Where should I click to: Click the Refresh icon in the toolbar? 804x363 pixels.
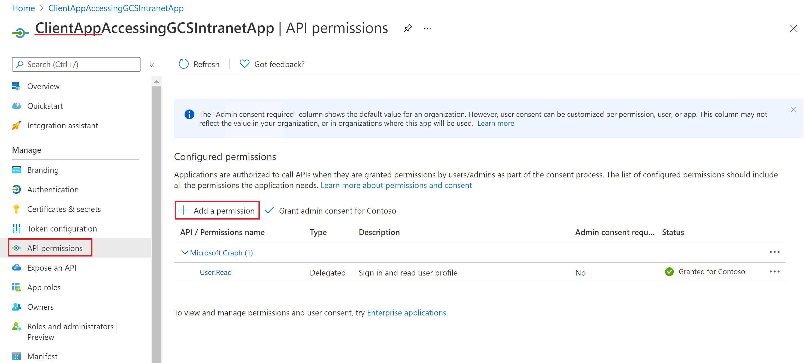pyautogui.click(x=183, y=64)
